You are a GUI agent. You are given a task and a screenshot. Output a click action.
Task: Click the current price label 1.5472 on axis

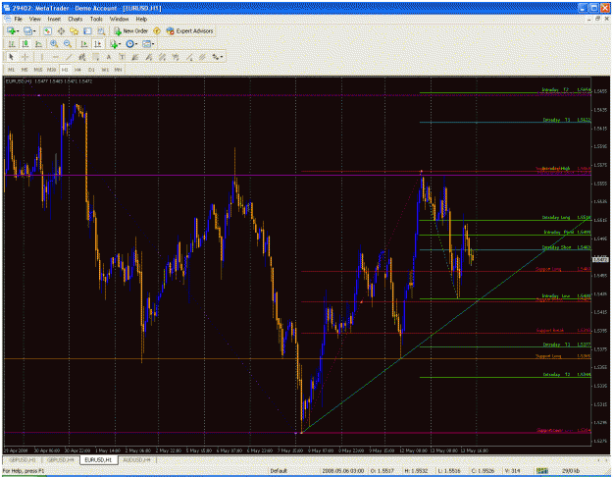point(600,259)
